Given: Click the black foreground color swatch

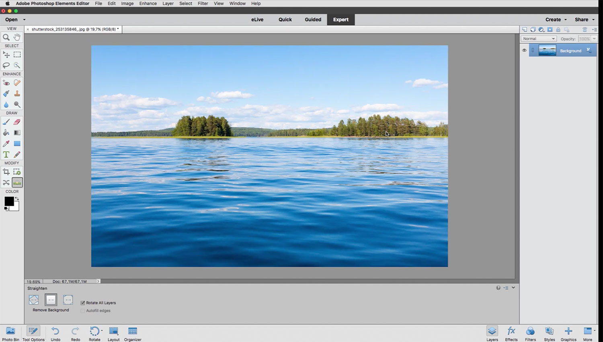Looking at the screenshot, I should 8,201.
